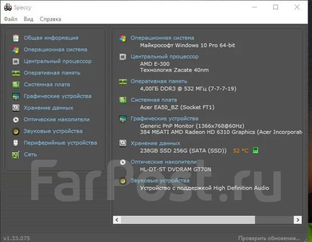Click the horizontal scrollbar thumb

(x=188, y=220)
